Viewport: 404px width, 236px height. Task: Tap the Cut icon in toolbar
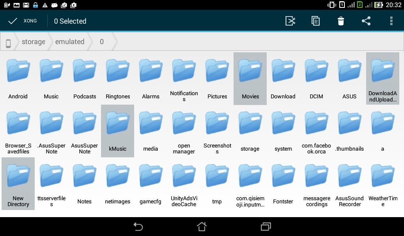290,21
